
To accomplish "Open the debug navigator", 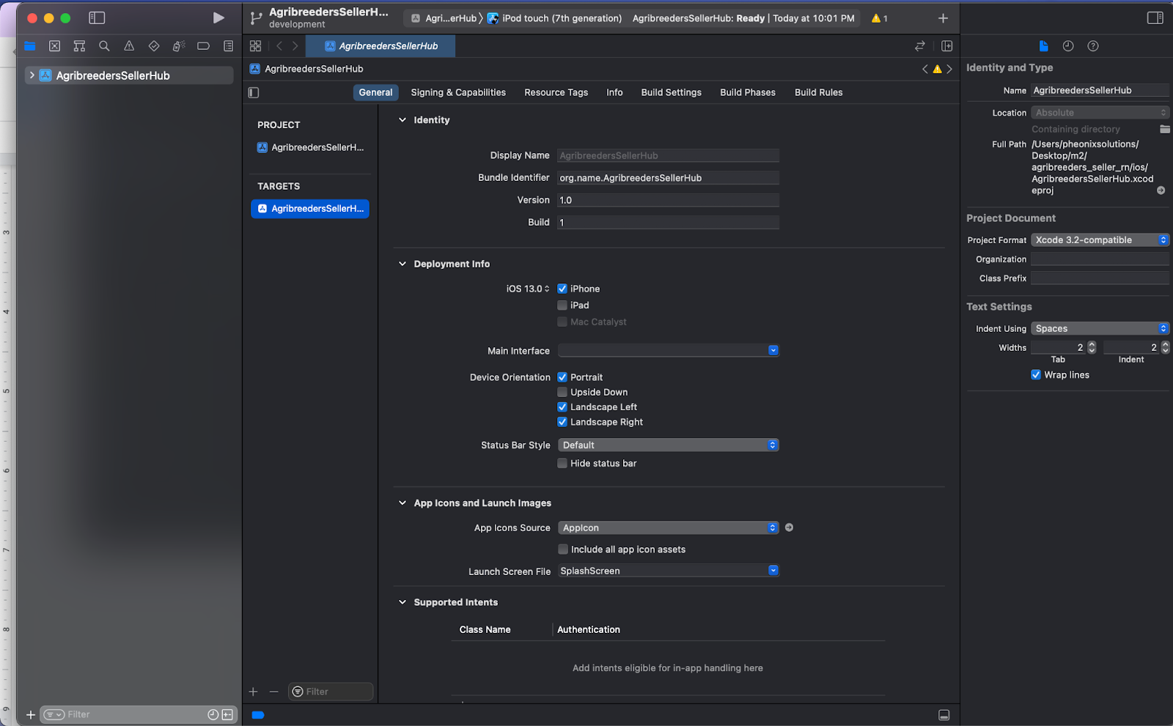I will 179,46.
